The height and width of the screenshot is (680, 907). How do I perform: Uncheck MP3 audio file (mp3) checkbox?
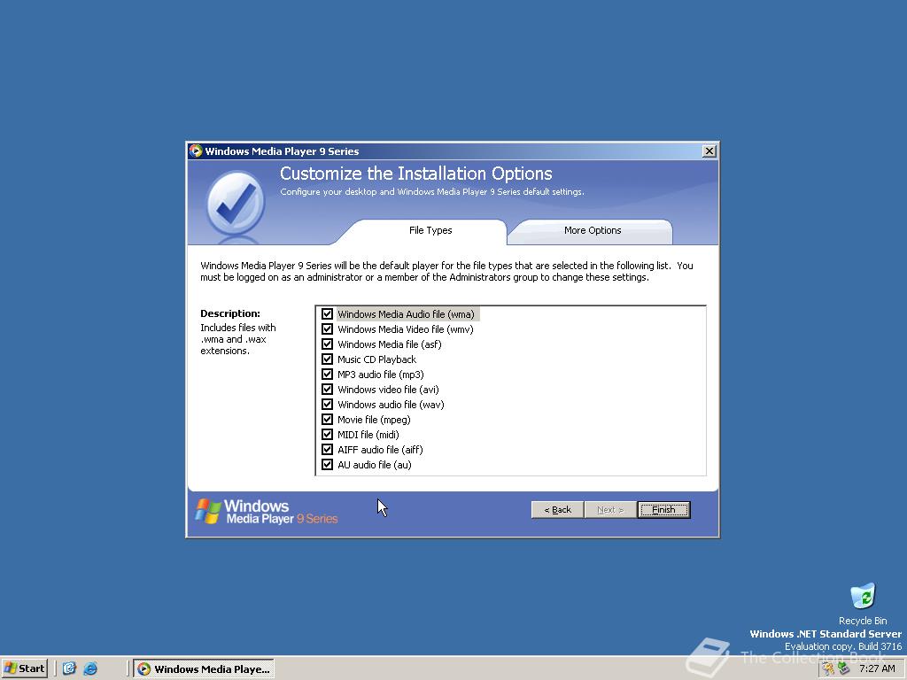tap(327, 375)
